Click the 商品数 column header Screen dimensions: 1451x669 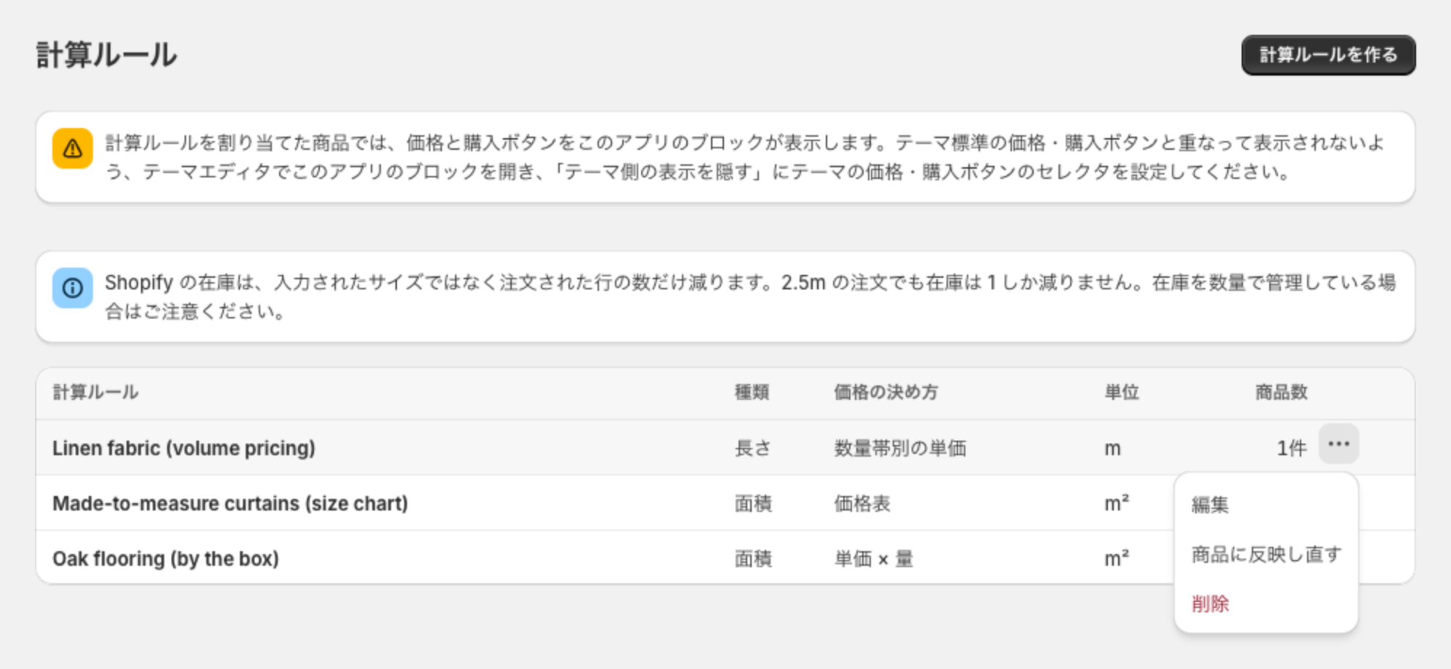(1281, 393)
